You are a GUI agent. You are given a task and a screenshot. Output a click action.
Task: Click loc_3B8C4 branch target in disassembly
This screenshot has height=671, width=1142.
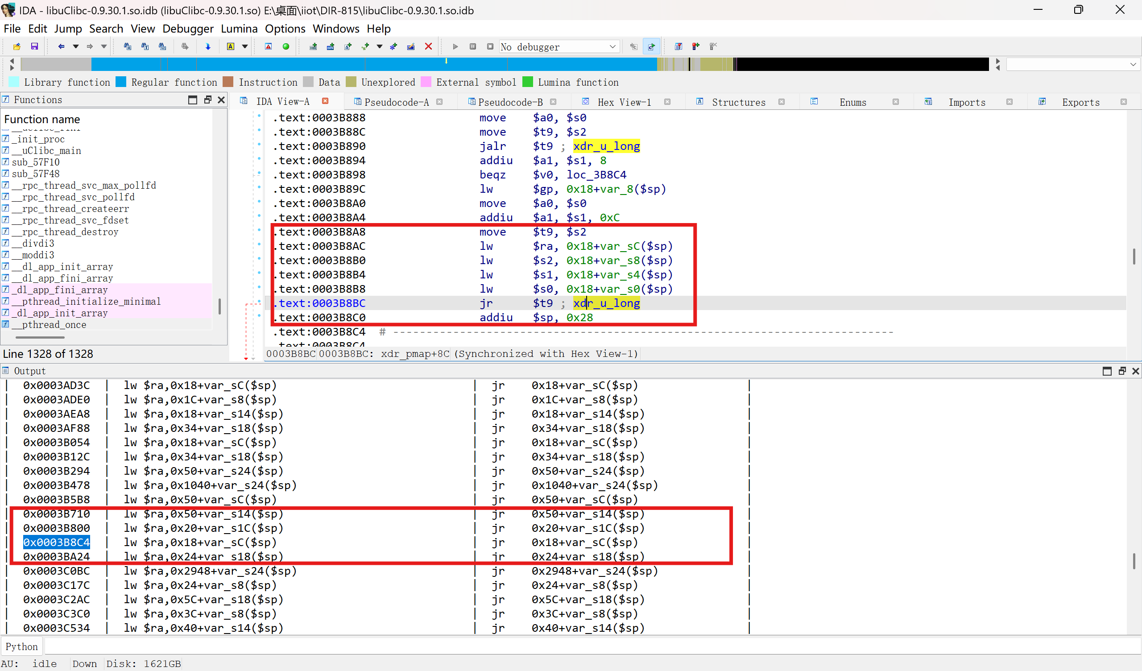coord(596,175)
